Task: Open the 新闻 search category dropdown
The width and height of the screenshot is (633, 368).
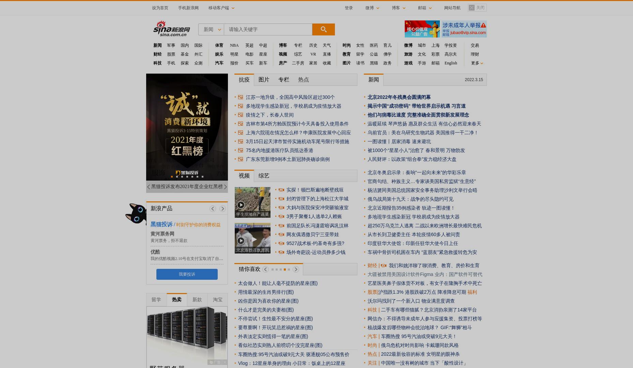Action: (x=211, y=30)
